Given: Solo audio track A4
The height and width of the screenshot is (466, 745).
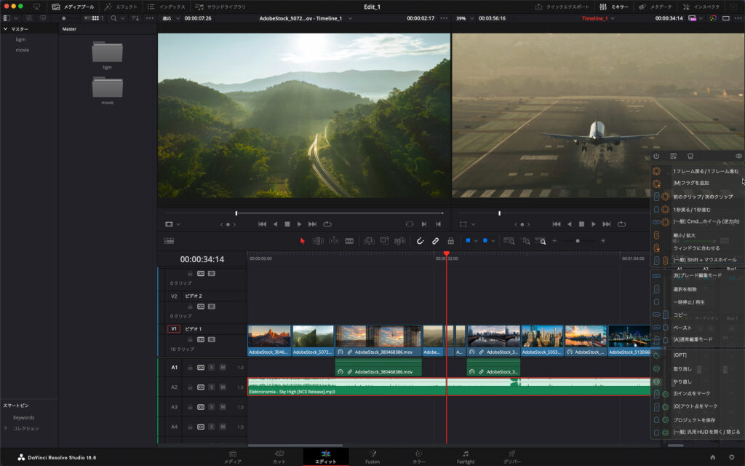Looking at the screenshot, I should click(x=212, y=427).
